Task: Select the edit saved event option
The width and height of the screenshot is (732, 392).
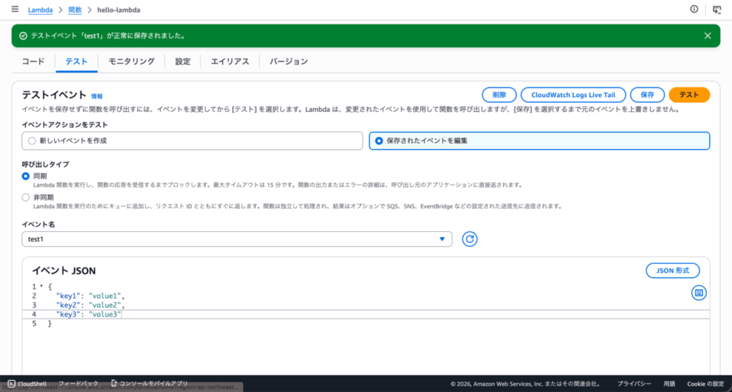Action: coord(539,141)
